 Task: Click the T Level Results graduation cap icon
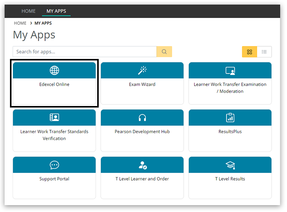(230, 165)
